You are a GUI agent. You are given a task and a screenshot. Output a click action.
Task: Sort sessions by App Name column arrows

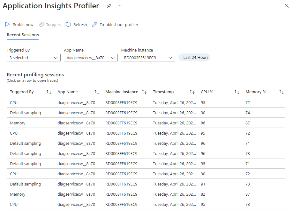coord(97,92)
